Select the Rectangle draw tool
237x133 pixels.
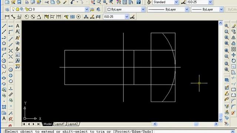[x=4, y=49]
